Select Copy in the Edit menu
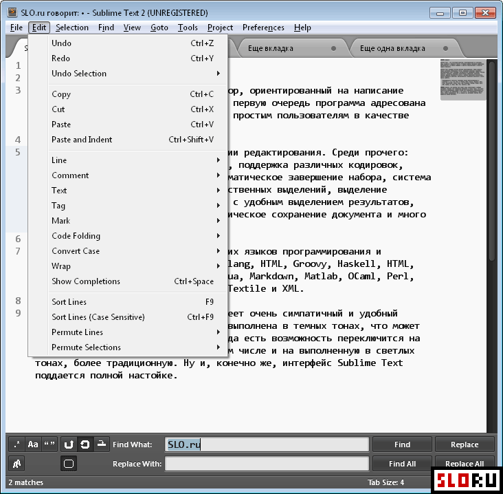503x494 pixels. [x=128, y=94]
